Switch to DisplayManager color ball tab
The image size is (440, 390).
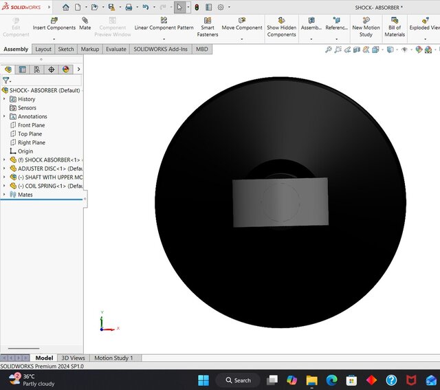[66, 69]
